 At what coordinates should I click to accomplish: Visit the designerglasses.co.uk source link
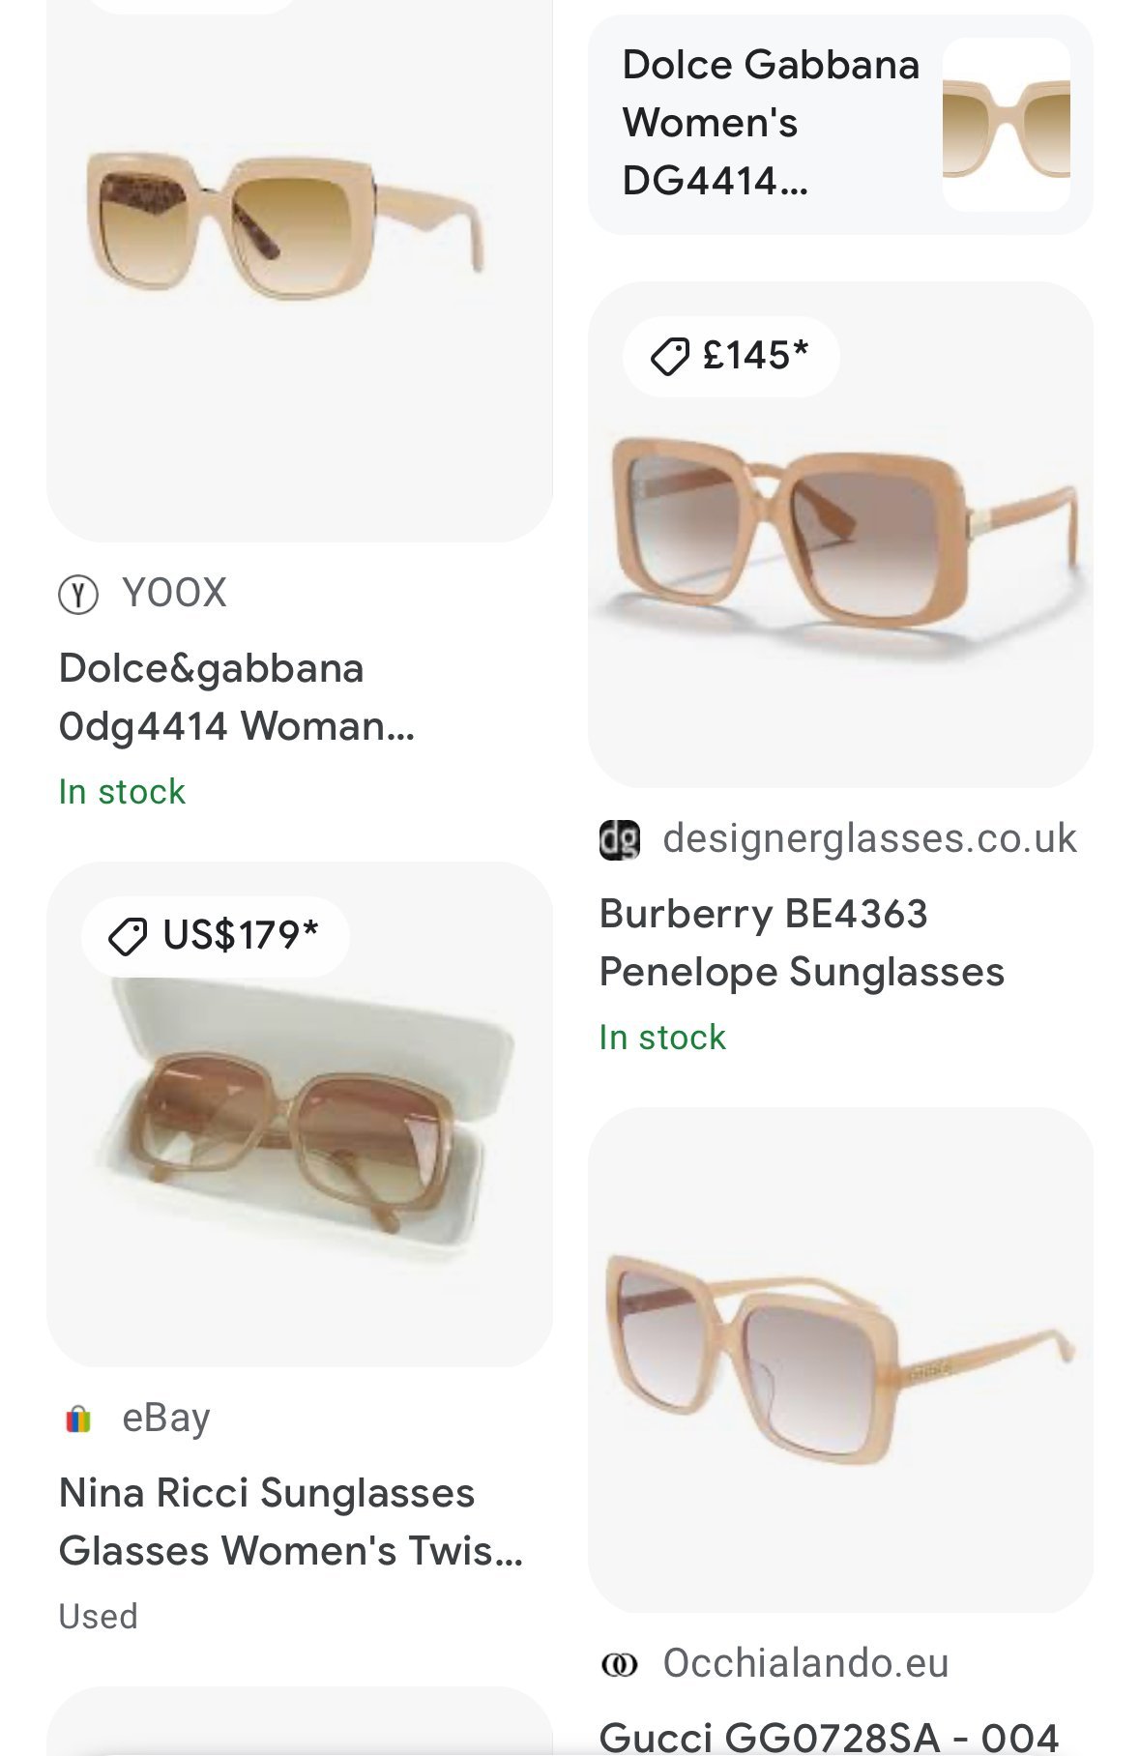click(868, 839)
